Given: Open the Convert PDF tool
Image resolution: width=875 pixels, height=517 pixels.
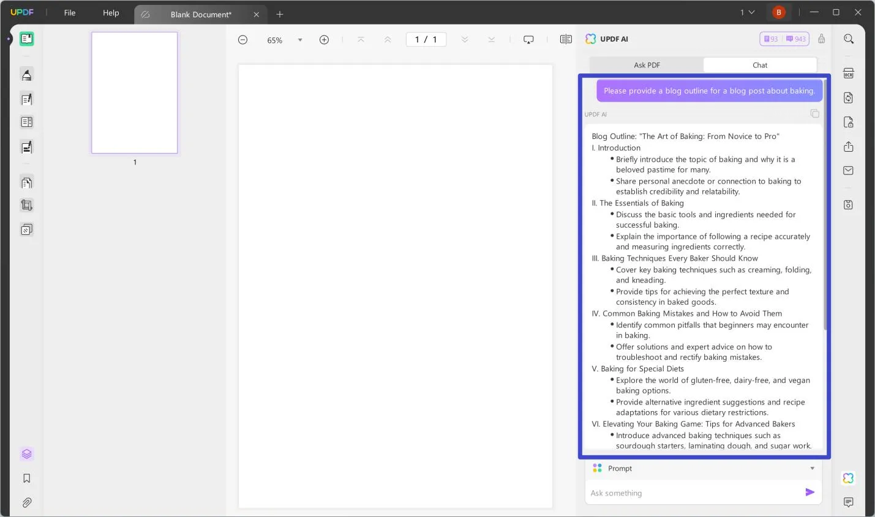Looking at the screenshot, I should pos(849,98).
